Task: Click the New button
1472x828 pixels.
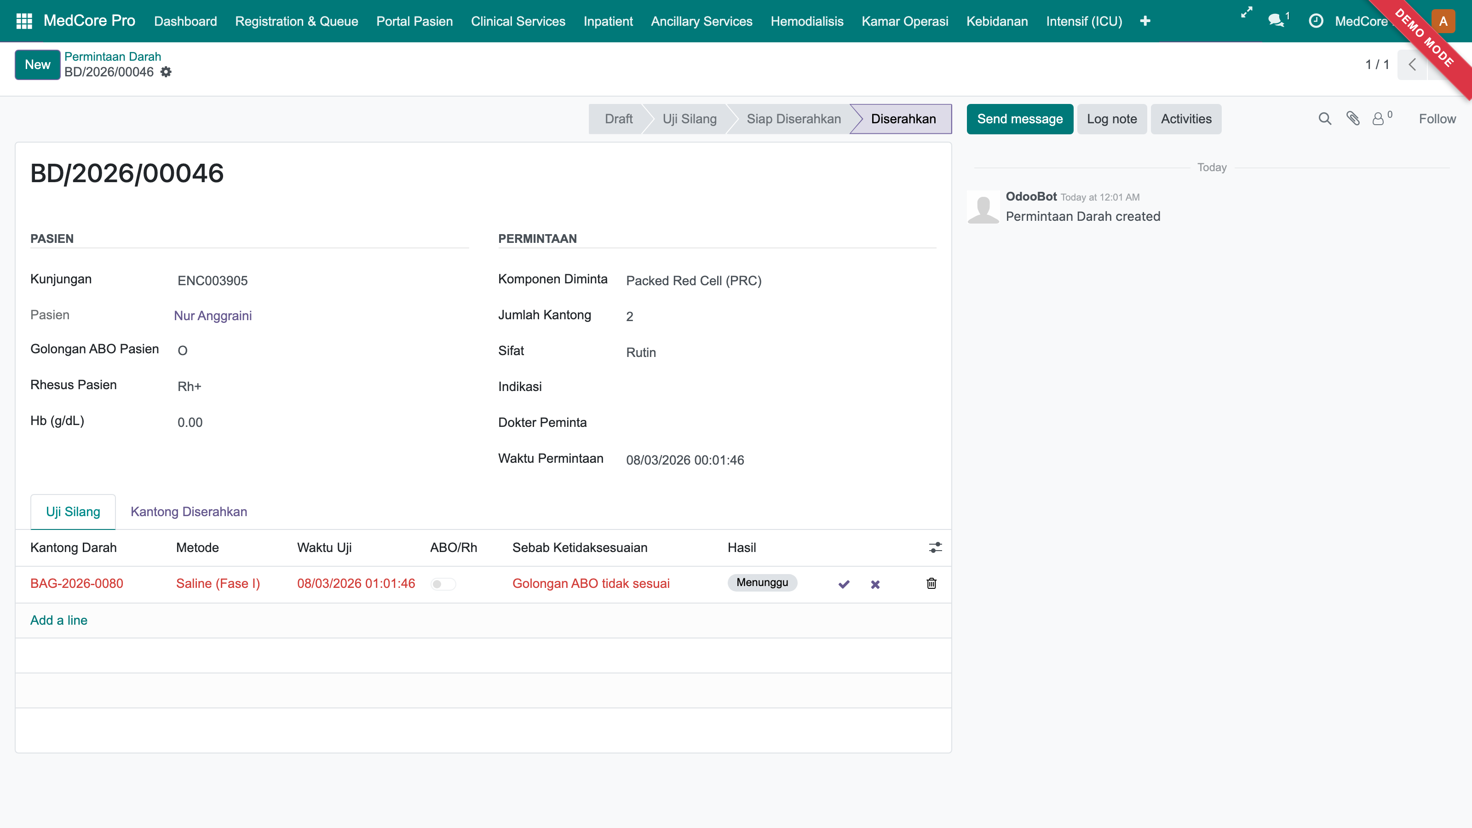Action: click(x=38, y=64)
